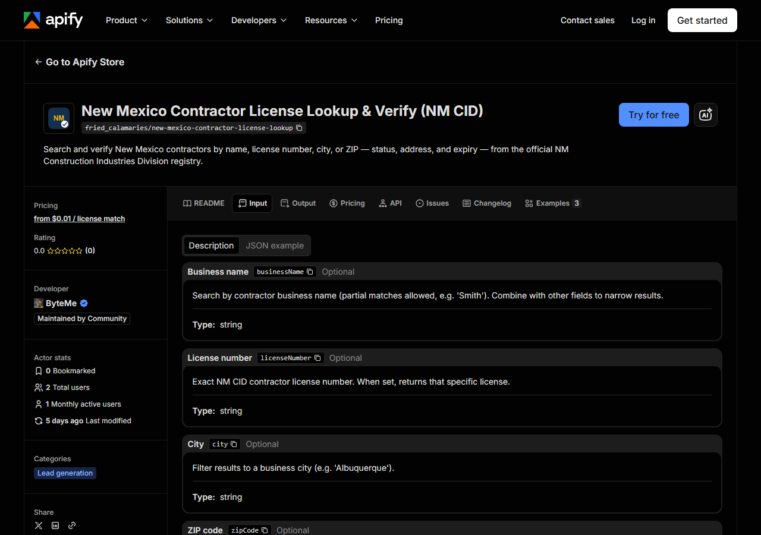Switch to JSON example view

point(275,246)
